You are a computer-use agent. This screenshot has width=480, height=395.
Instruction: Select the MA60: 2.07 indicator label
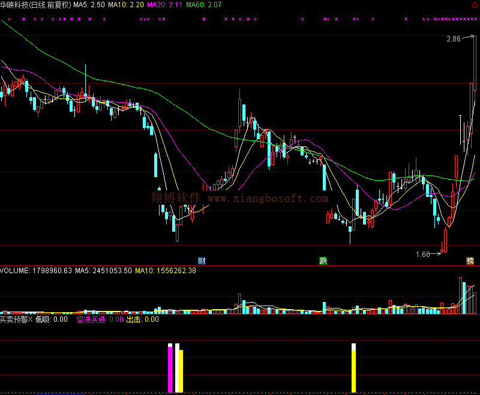click(203, 5)
